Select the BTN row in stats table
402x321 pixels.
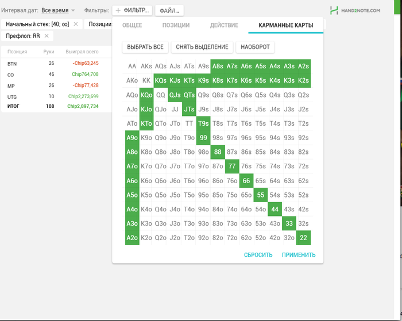tap(56, 63)
